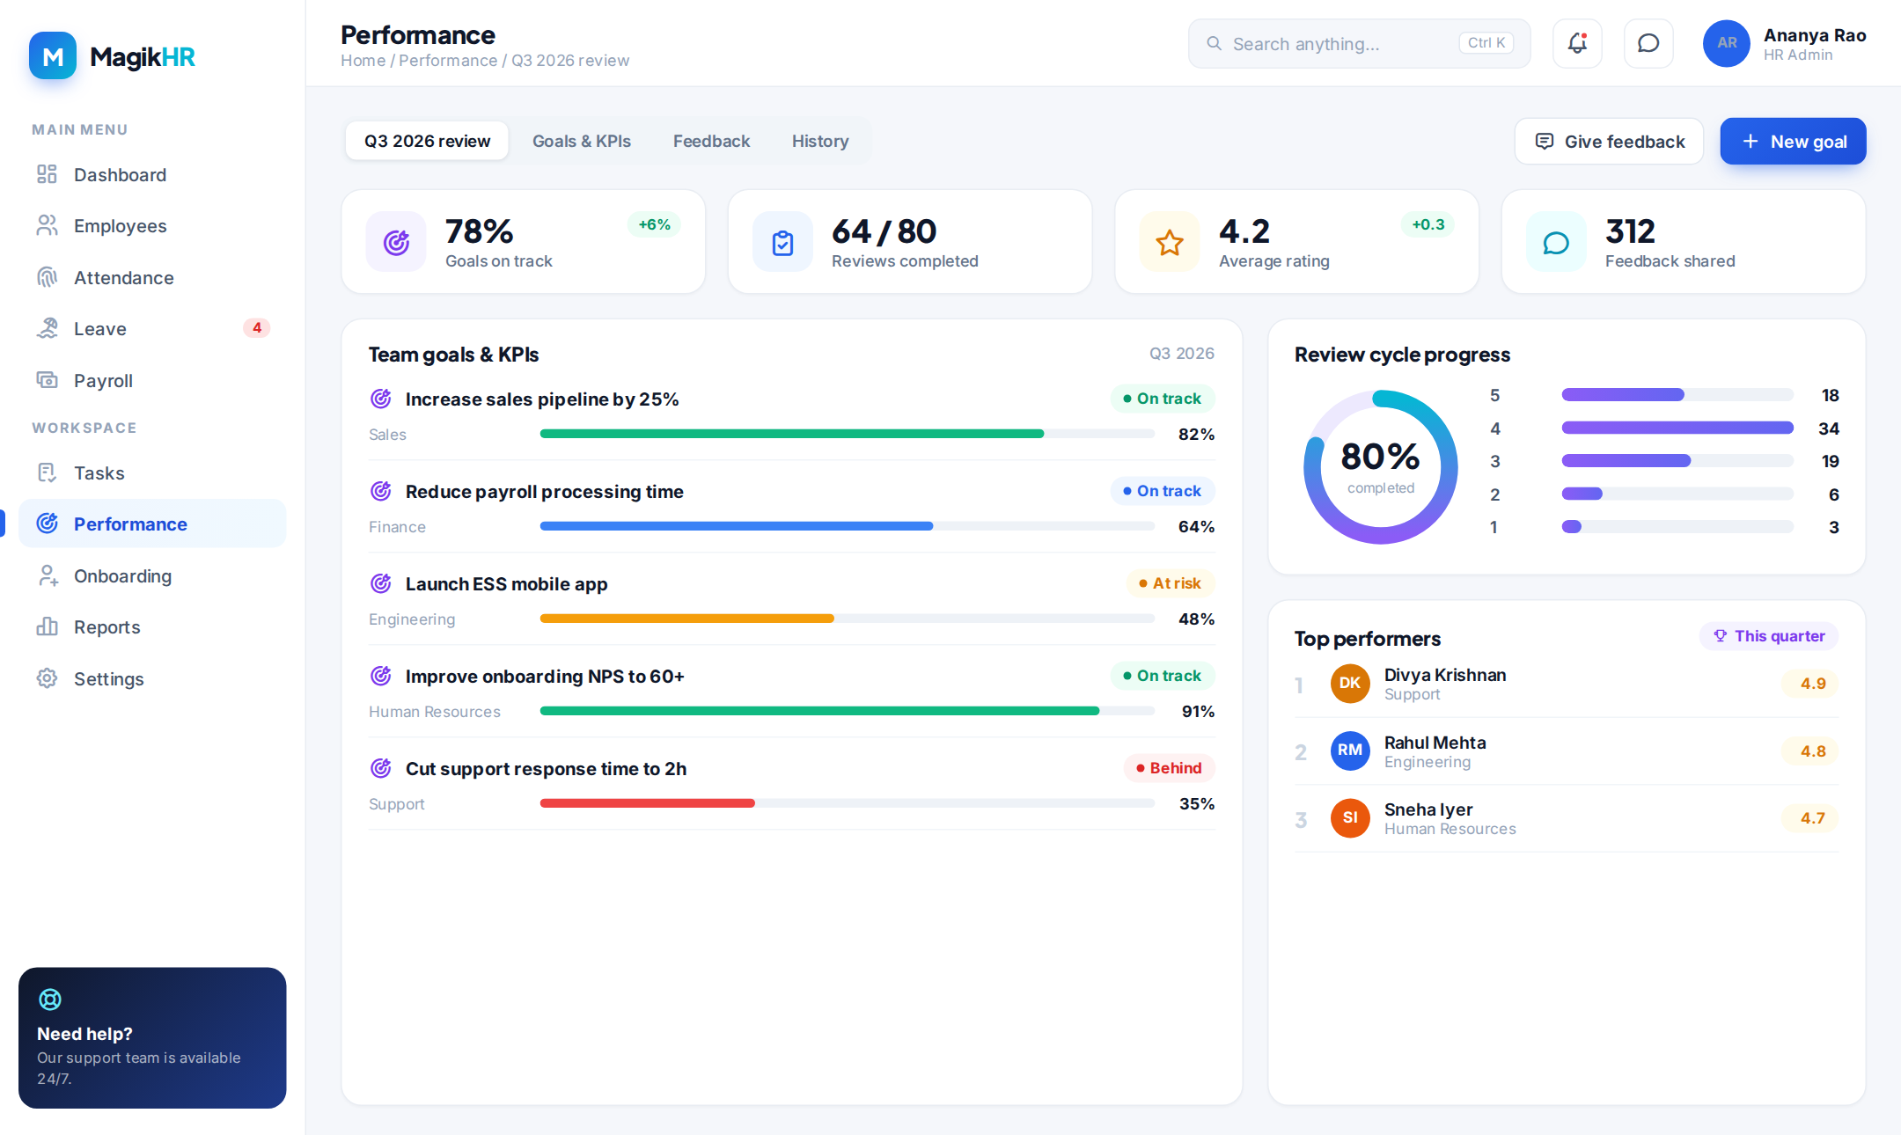Click the Give feedback button
Screen dimensions: 1901x1135
click(x=1609, y=142)
